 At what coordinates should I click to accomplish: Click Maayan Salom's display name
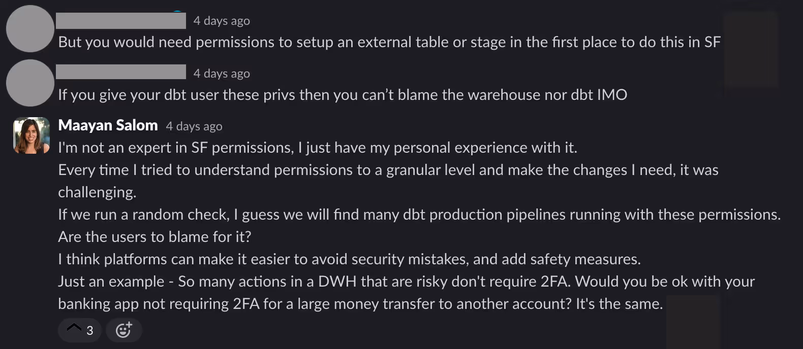coord(108,125)
